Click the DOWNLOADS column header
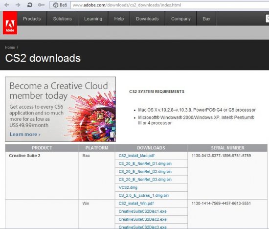The image size is (269, 229). (x=151, y=148)
